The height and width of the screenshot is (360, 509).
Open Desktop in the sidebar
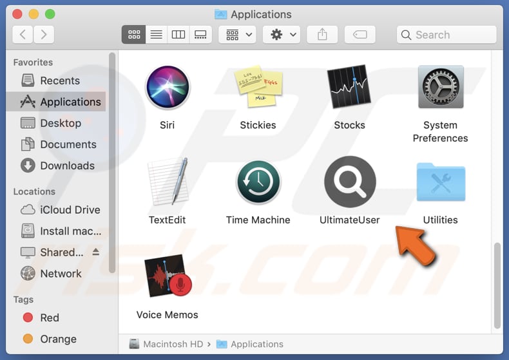click(57, 123)
